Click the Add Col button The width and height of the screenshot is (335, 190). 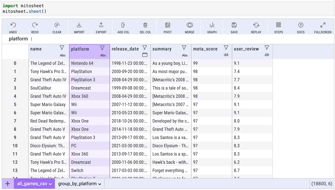click(123, 27)
